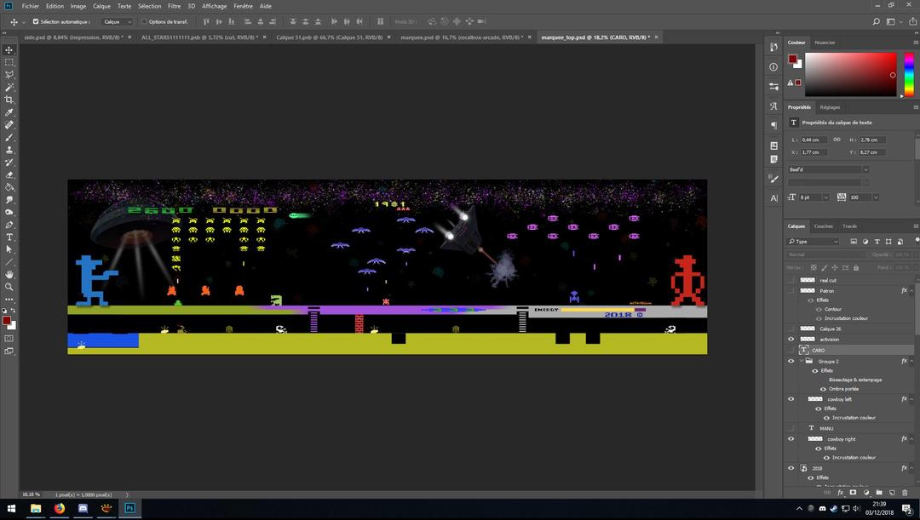Click the zoom percentage field in status bar
The width and height of the screenshot is (920, 520).
pos(31,494)
